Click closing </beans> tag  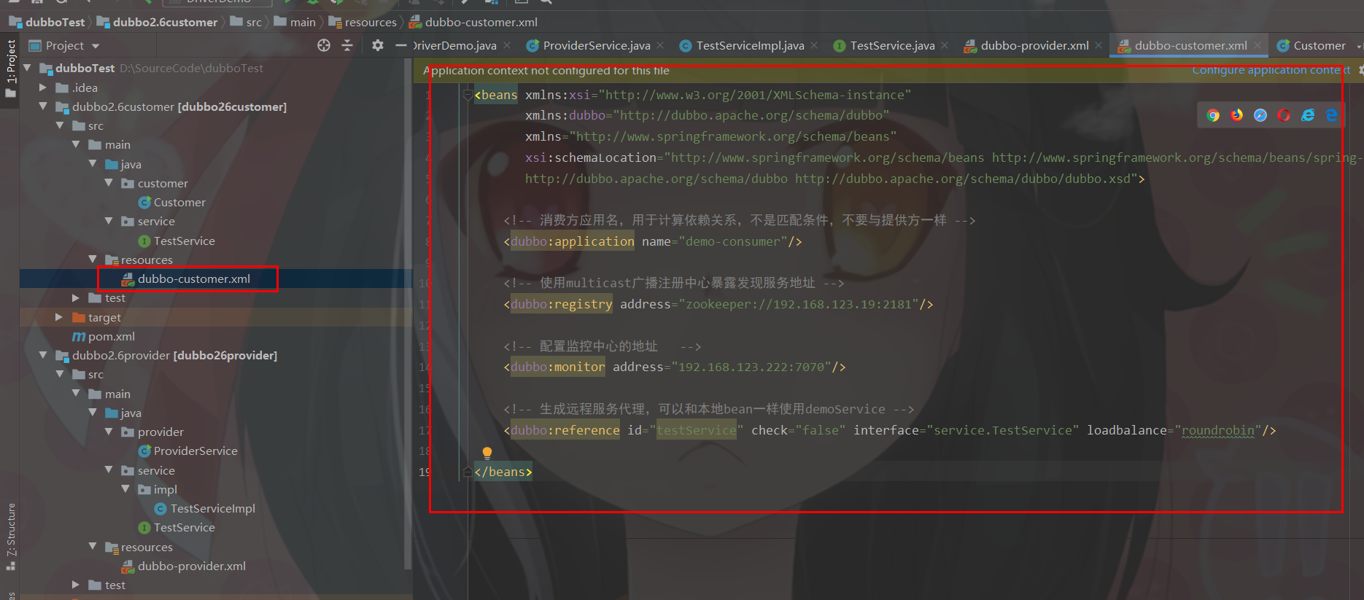point(503,472)
